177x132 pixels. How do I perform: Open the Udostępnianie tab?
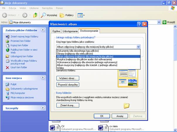tap(70, 31)
